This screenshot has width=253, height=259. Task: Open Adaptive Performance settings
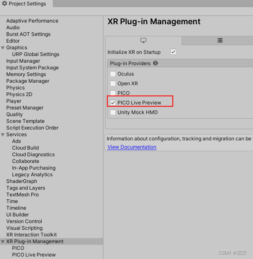pyautogui.click(x=32, y=21)
